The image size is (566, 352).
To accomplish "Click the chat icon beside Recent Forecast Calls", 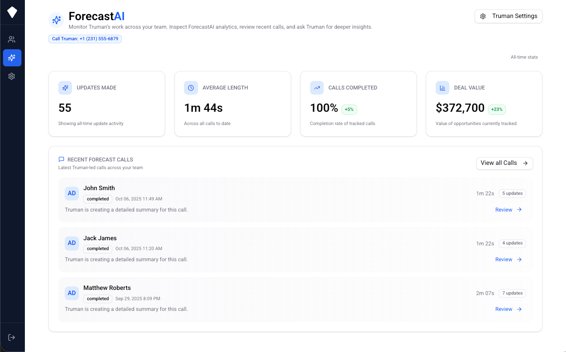I will pos(61,158).
